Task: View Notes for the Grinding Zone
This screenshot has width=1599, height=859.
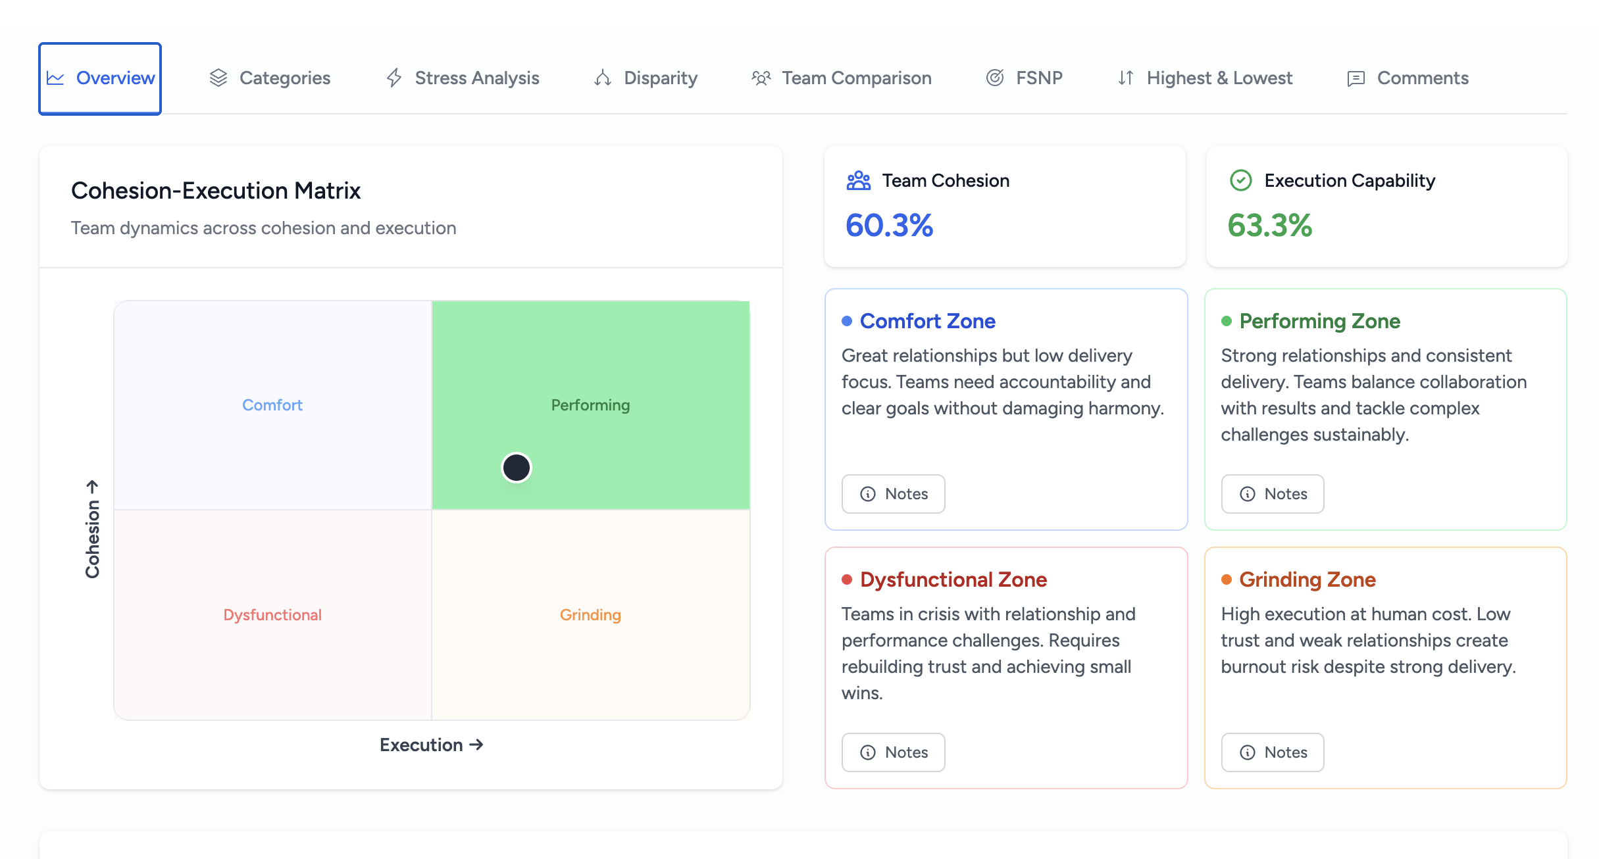Action: pyautogui.click(x=1272, y=752)
